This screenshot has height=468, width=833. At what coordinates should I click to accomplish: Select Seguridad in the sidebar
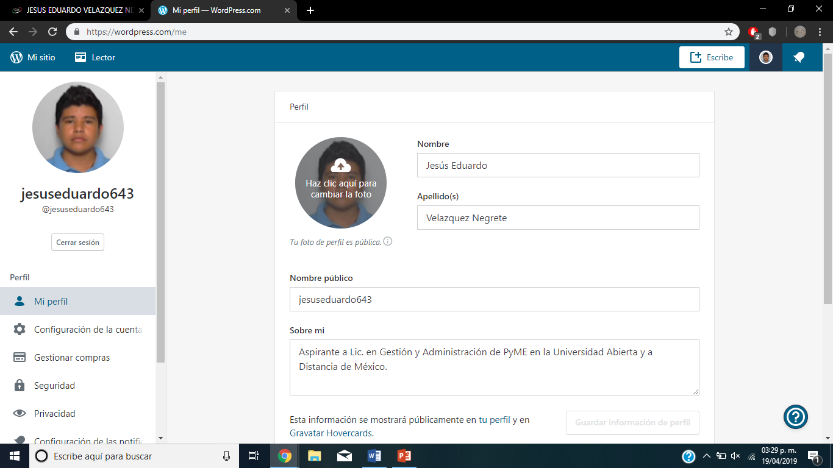[x=54, y=386]
